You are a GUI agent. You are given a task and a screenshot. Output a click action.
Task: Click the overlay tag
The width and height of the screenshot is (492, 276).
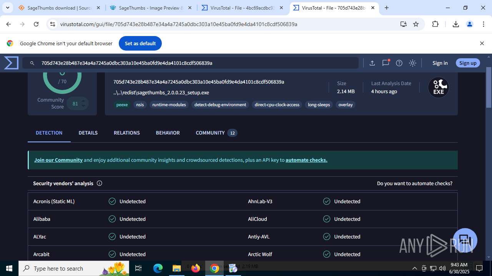(x=346, y=105)
